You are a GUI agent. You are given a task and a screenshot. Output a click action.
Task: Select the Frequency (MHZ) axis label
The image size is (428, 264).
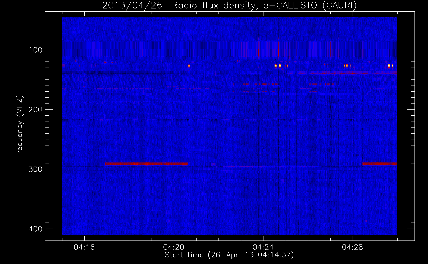click(20, 127)
